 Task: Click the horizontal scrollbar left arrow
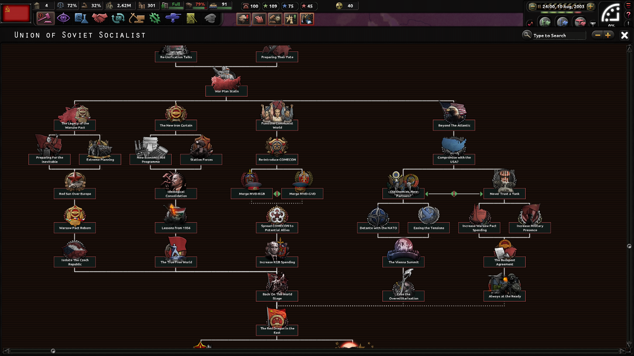coord(6,351)
